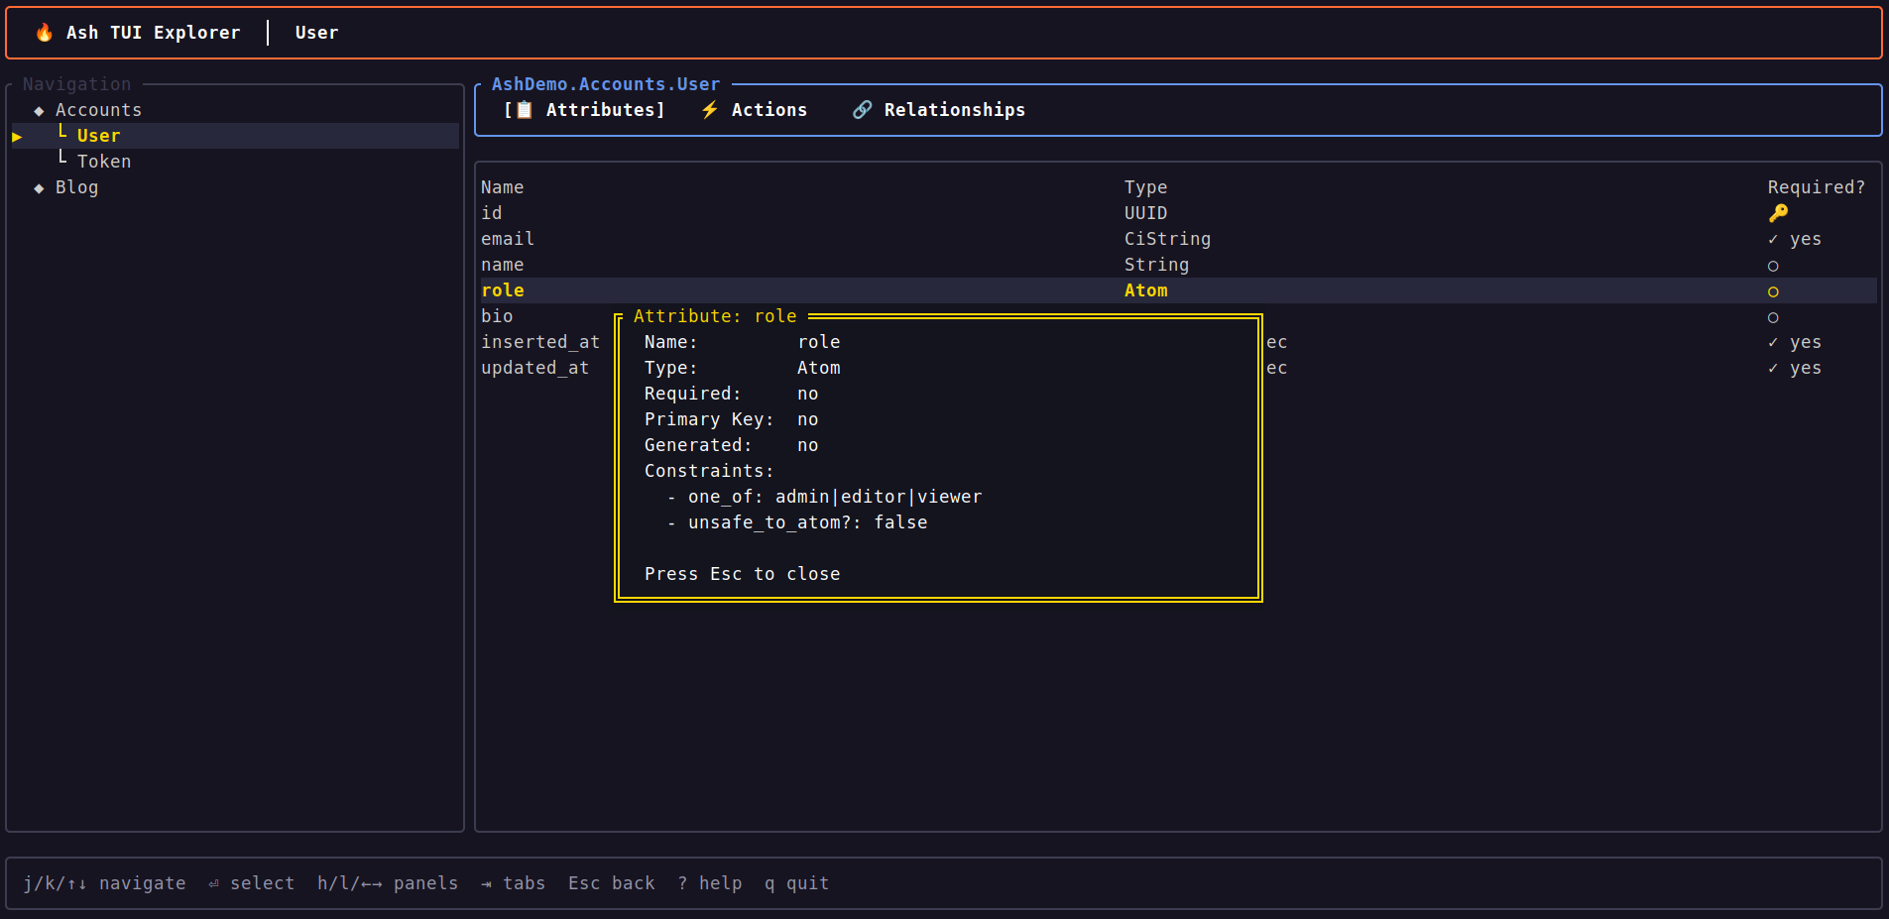Collapse the Accounts domain node

pyautogui.click(x=39, y=111)
